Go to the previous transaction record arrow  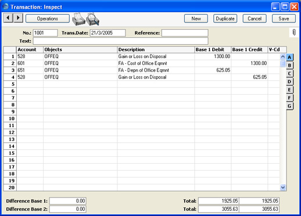point(8,18)
